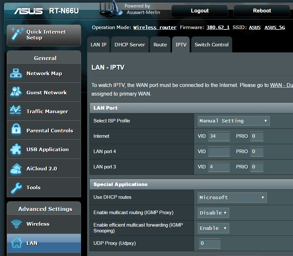Image resolution: width=293 pixels, height=256 pixels.
Task: Open Traffic Manager from the sidebar
Action: point(44,111)
